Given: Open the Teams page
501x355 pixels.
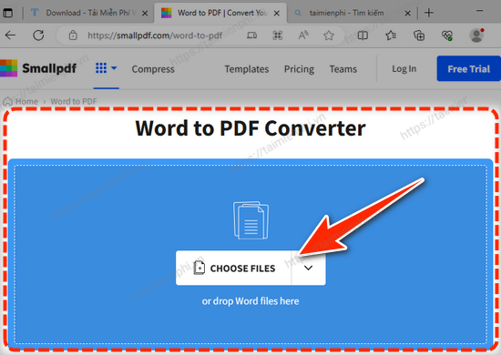Looking at the screenshot, I should point(343,69).
